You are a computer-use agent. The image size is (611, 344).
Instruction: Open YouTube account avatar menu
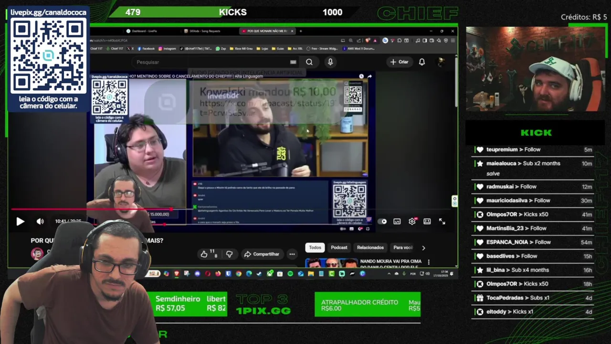click(441, 62)
